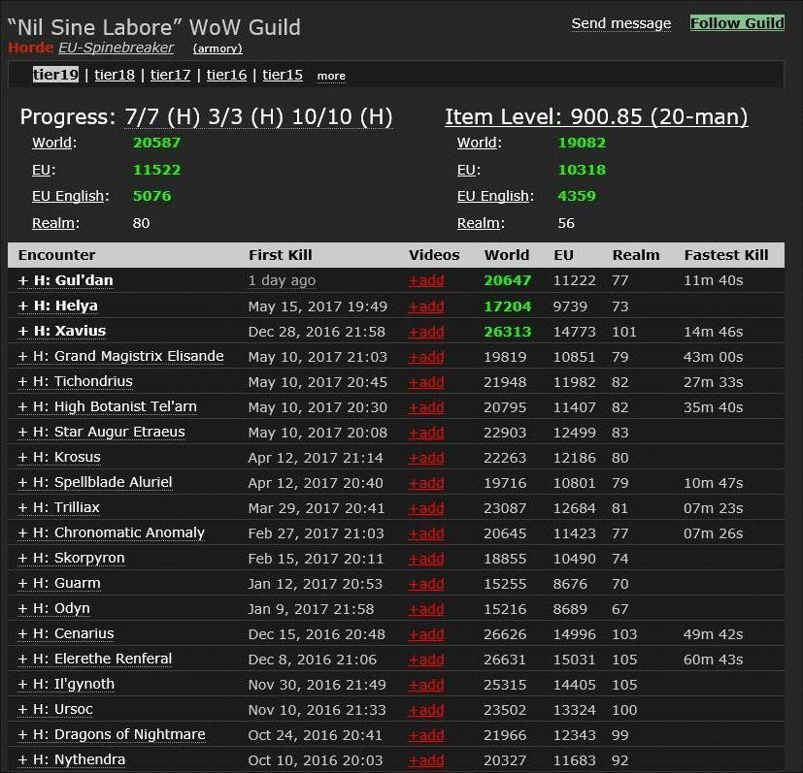
Task: Open World progress ranking 20587
Action: [x=156, y=143]
